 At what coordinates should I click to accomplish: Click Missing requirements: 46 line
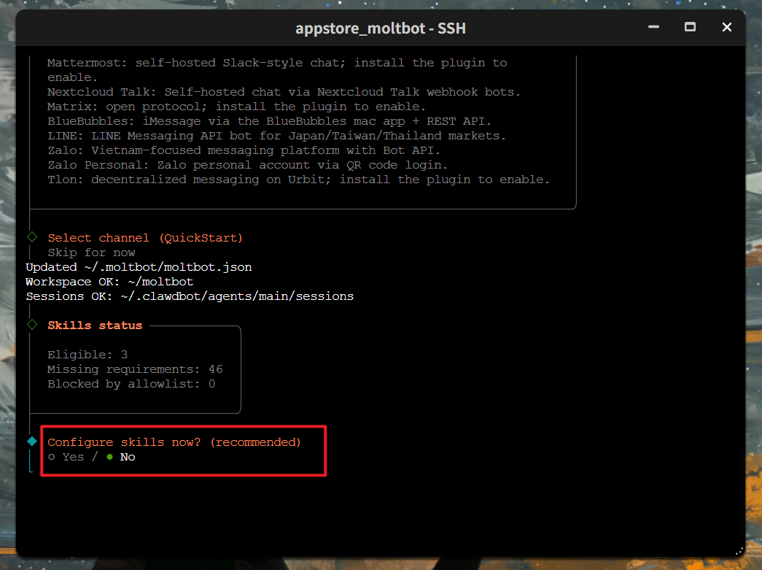[135, 369]
